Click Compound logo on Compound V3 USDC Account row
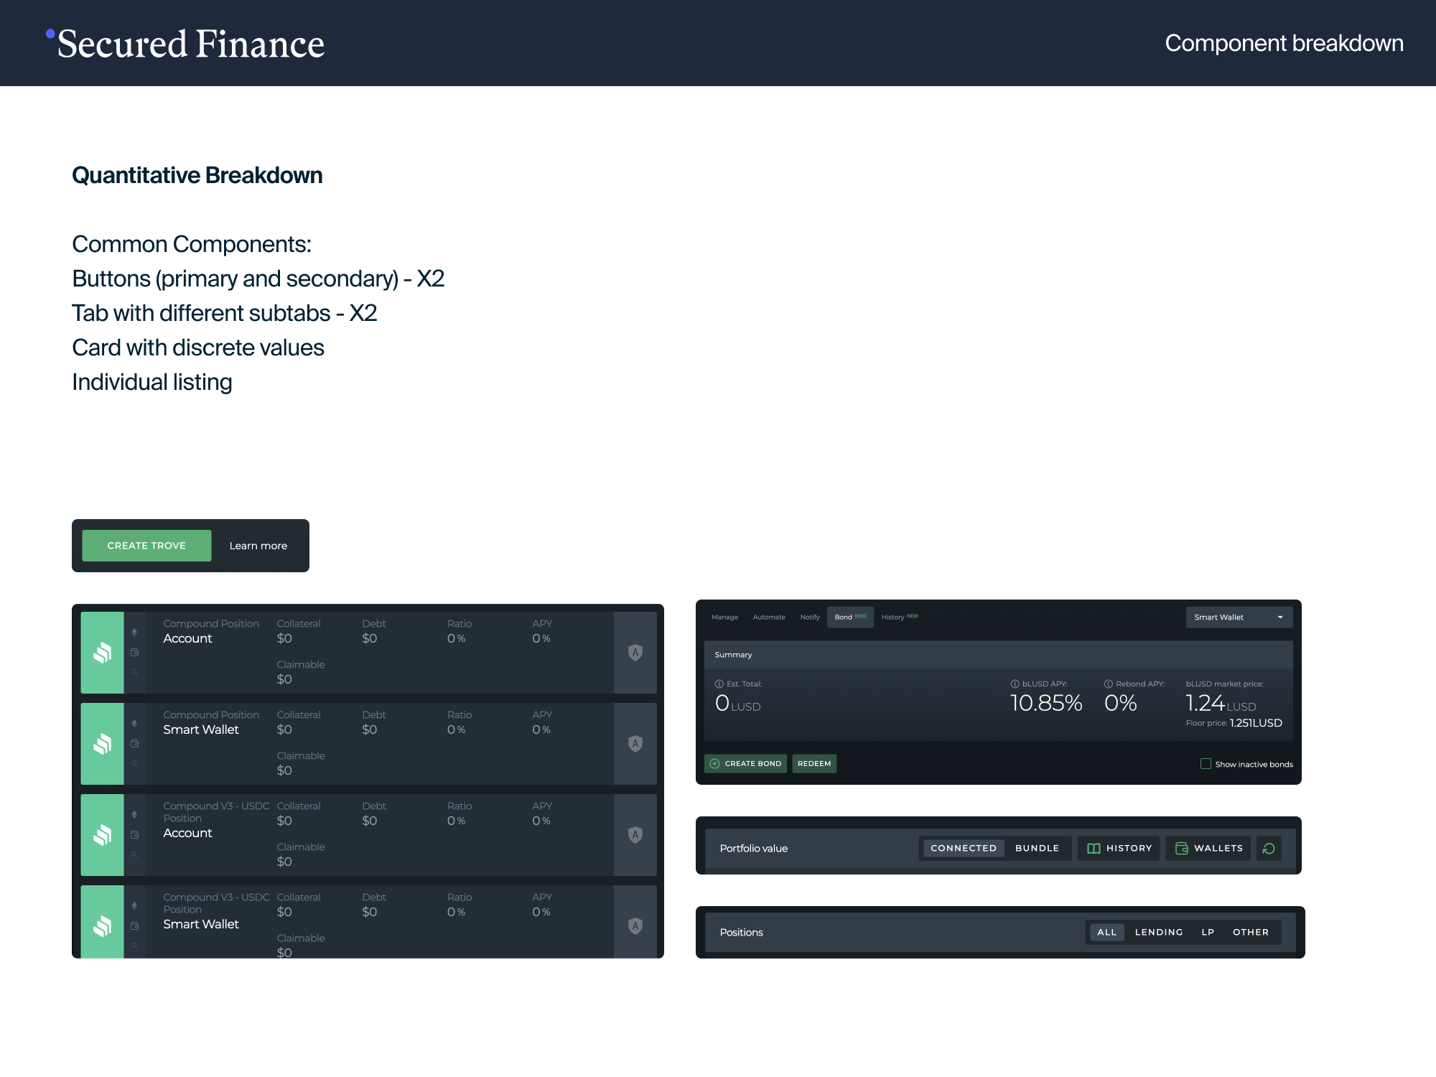 pos(102,835)
